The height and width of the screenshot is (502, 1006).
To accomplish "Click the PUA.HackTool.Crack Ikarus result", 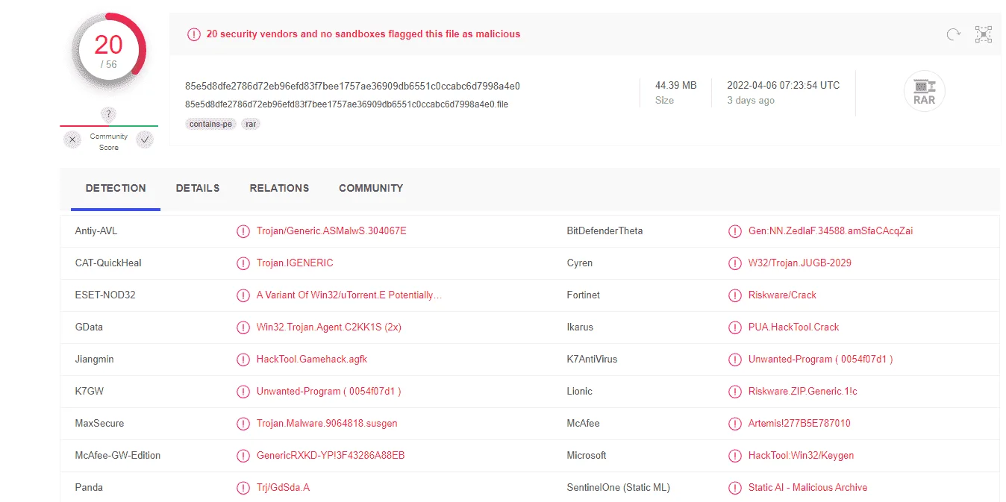I will click(793, 327).
